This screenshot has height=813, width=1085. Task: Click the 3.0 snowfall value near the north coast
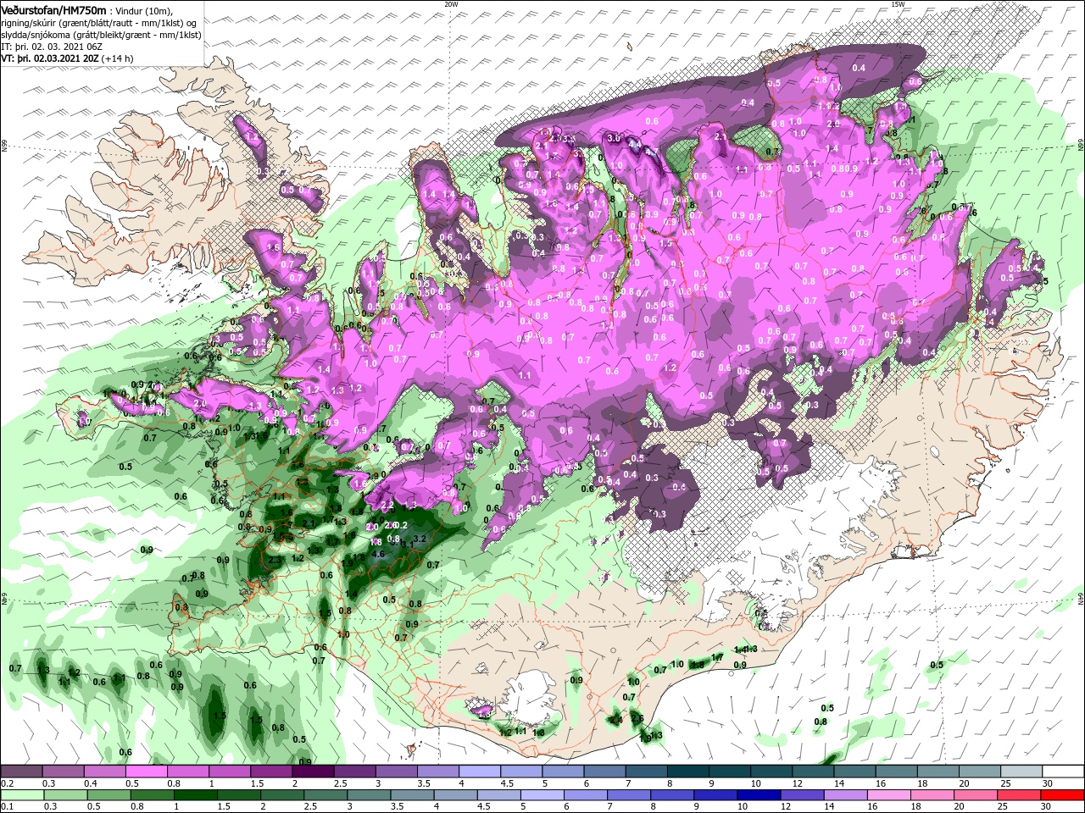coord(615,138)
